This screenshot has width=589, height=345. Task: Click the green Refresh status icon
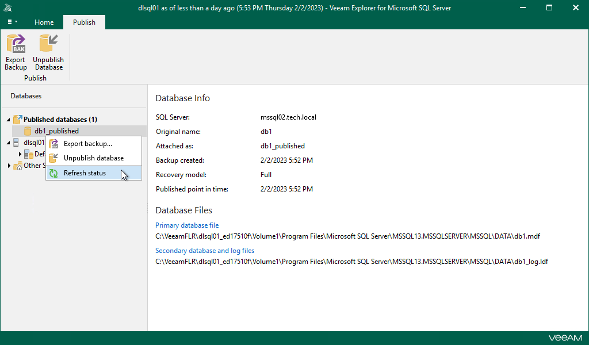point(53,173)
